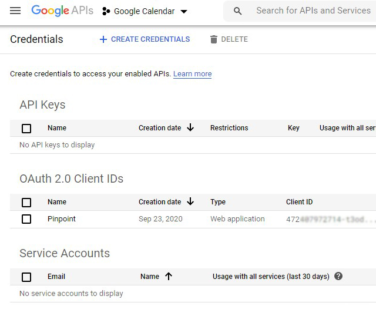Click the search magnifier icon
Screen dimensions: 376x323
click(238, 11)
